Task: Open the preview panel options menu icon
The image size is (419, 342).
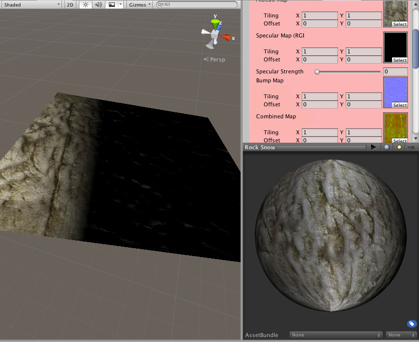Action: tap(412, 147)
